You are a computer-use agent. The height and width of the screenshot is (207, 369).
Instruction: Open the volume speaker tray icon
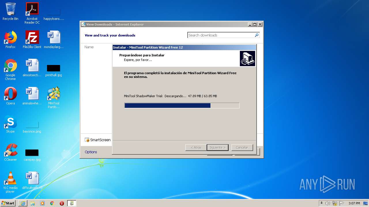click(x=328, y=203)
